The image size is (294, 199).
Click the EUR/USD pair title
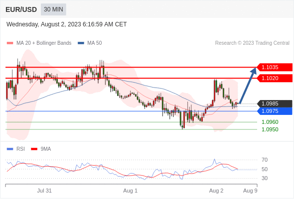pyautogui.click(x=21, y=9)
